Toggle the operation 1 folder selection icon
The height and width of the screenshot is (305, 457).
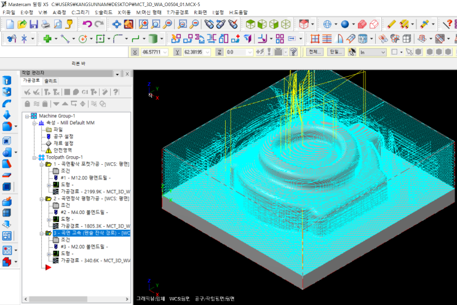[47, 164]
